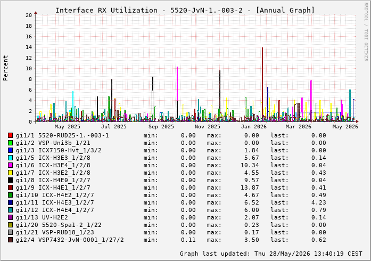Screen dimensions: 371x261
Task: Select legend label gi1/9 ICX-H4E1_1/2/7
Action: click(x=53, y=187)
